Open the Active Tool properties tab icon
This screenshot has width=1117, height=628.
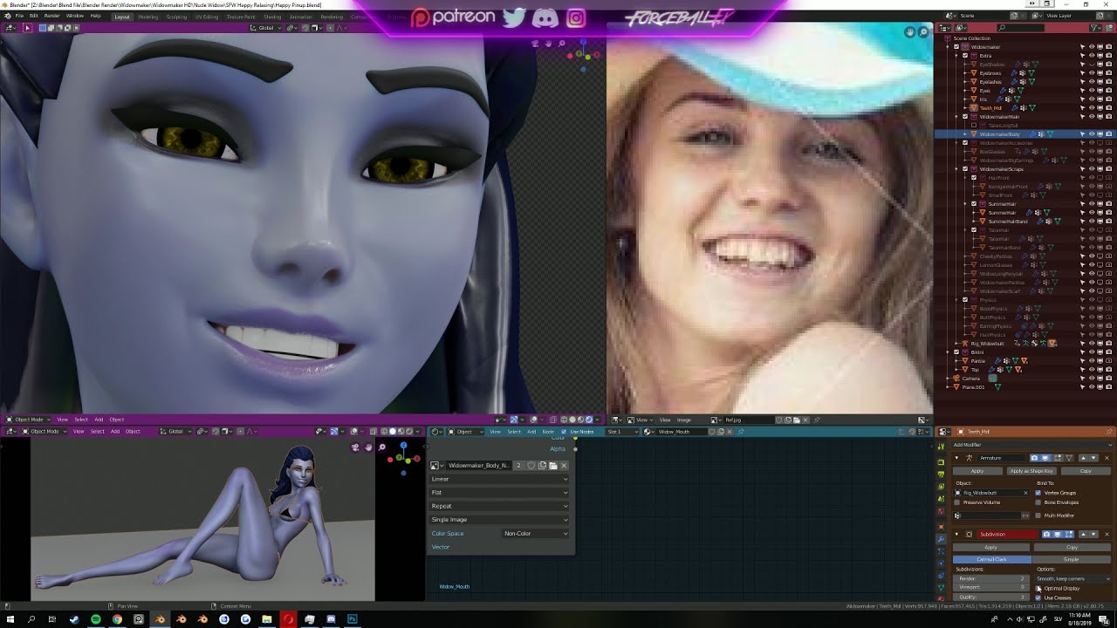coord(941,447)
